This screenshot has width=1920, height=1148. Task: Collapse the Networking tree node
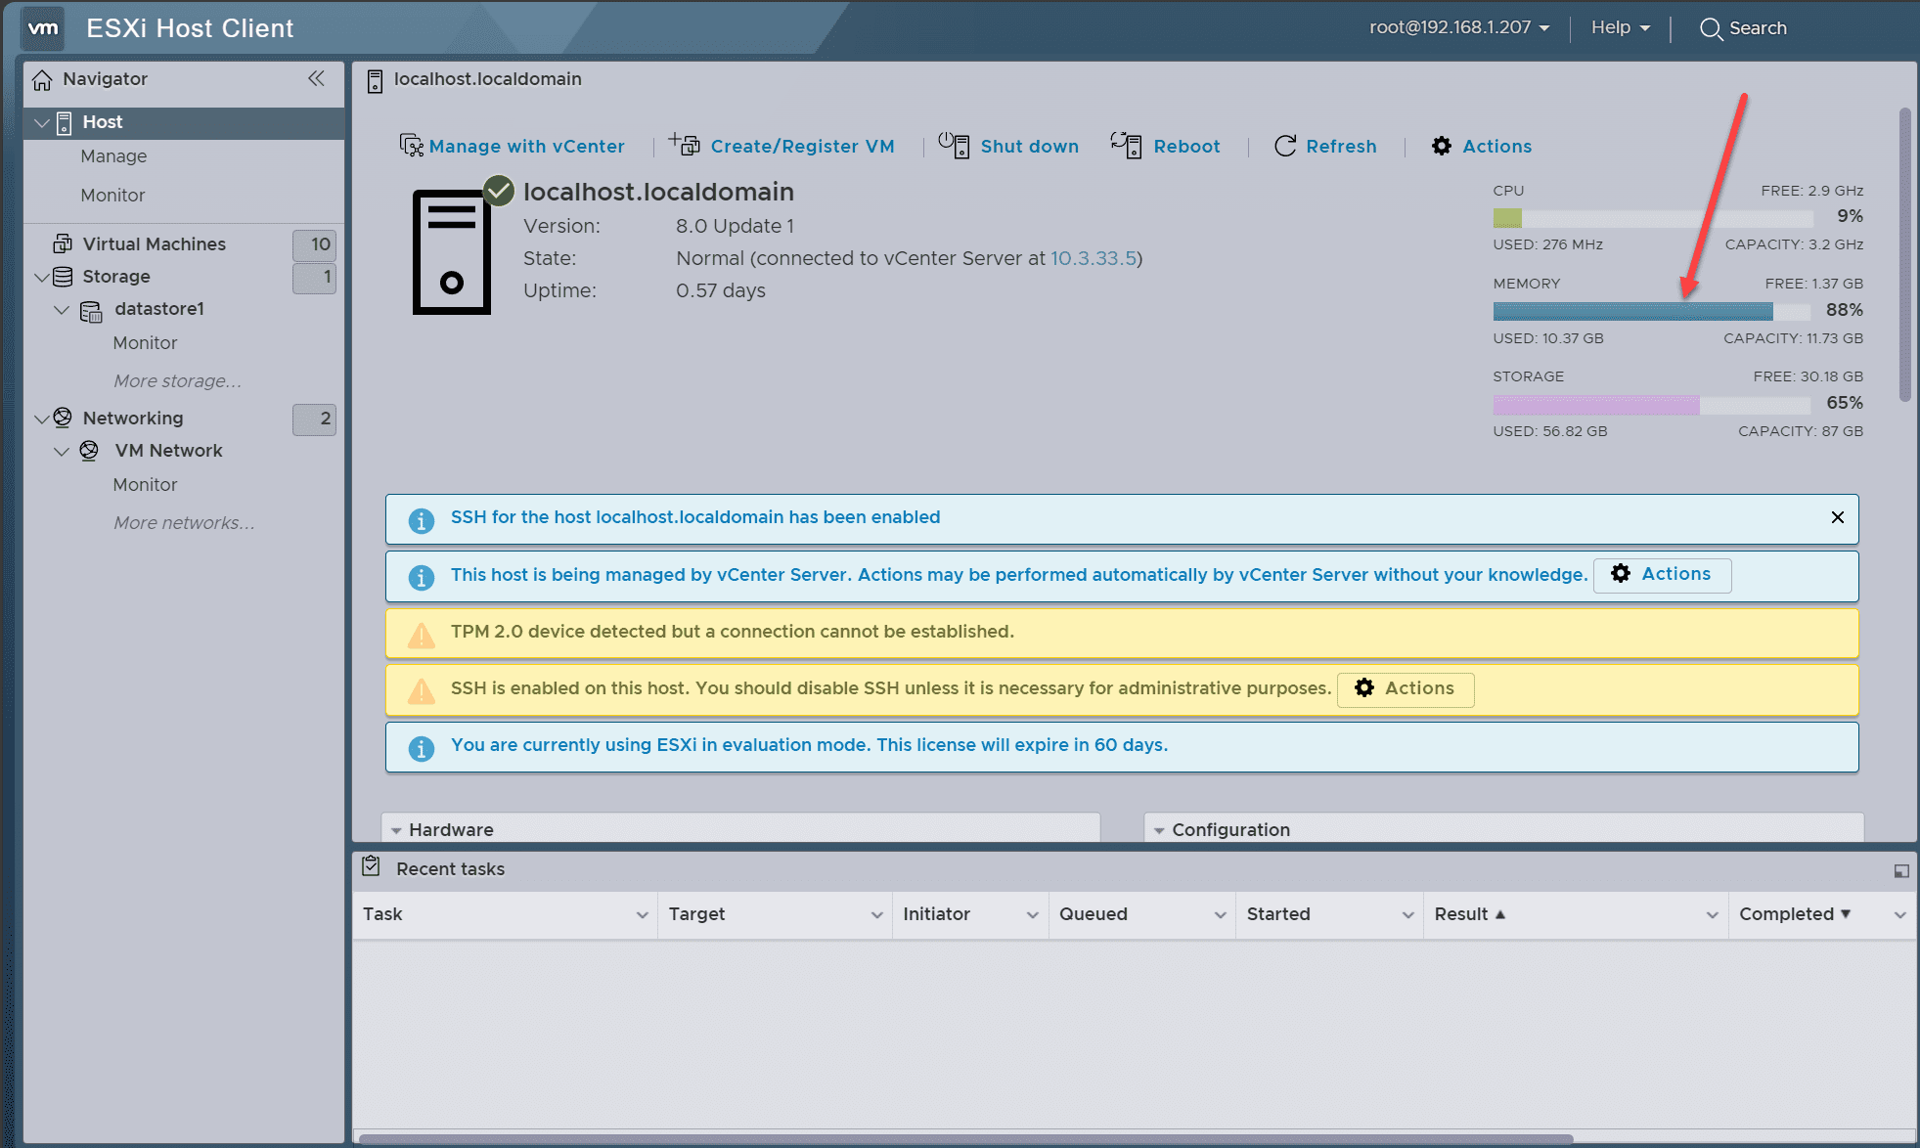pyautogui.click(x=42, y=419)
